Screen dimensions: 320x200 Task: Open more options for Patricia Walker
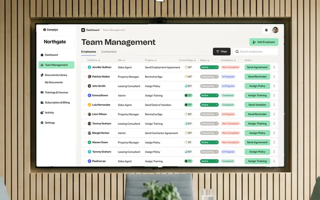click(274, 76)
